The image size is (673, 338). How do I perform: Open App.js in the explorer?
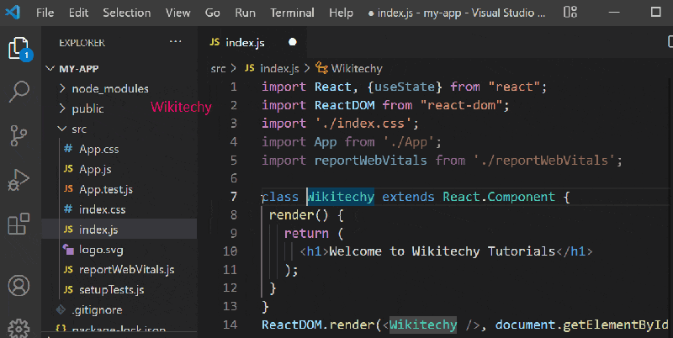point(95,170)
